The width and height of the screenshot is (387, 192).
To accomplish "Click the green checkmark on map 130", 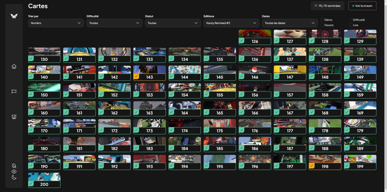I will tap(31, 59).
